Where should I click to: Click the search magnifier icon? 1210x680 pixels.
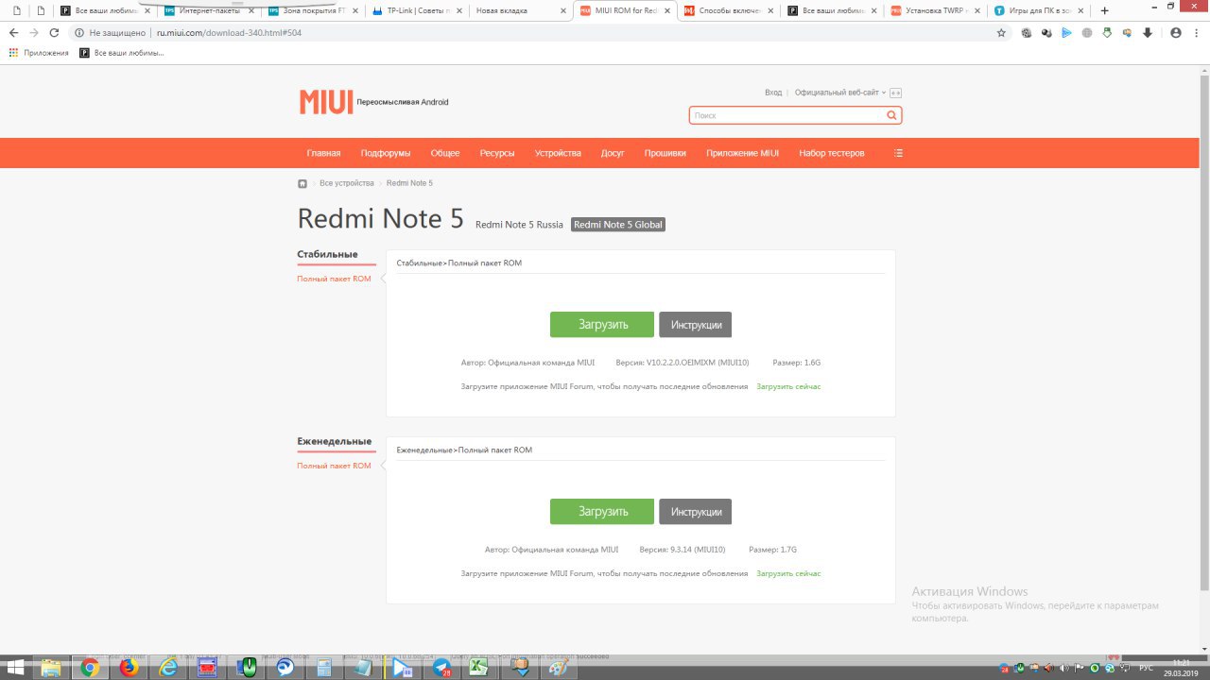click(891, 115)
